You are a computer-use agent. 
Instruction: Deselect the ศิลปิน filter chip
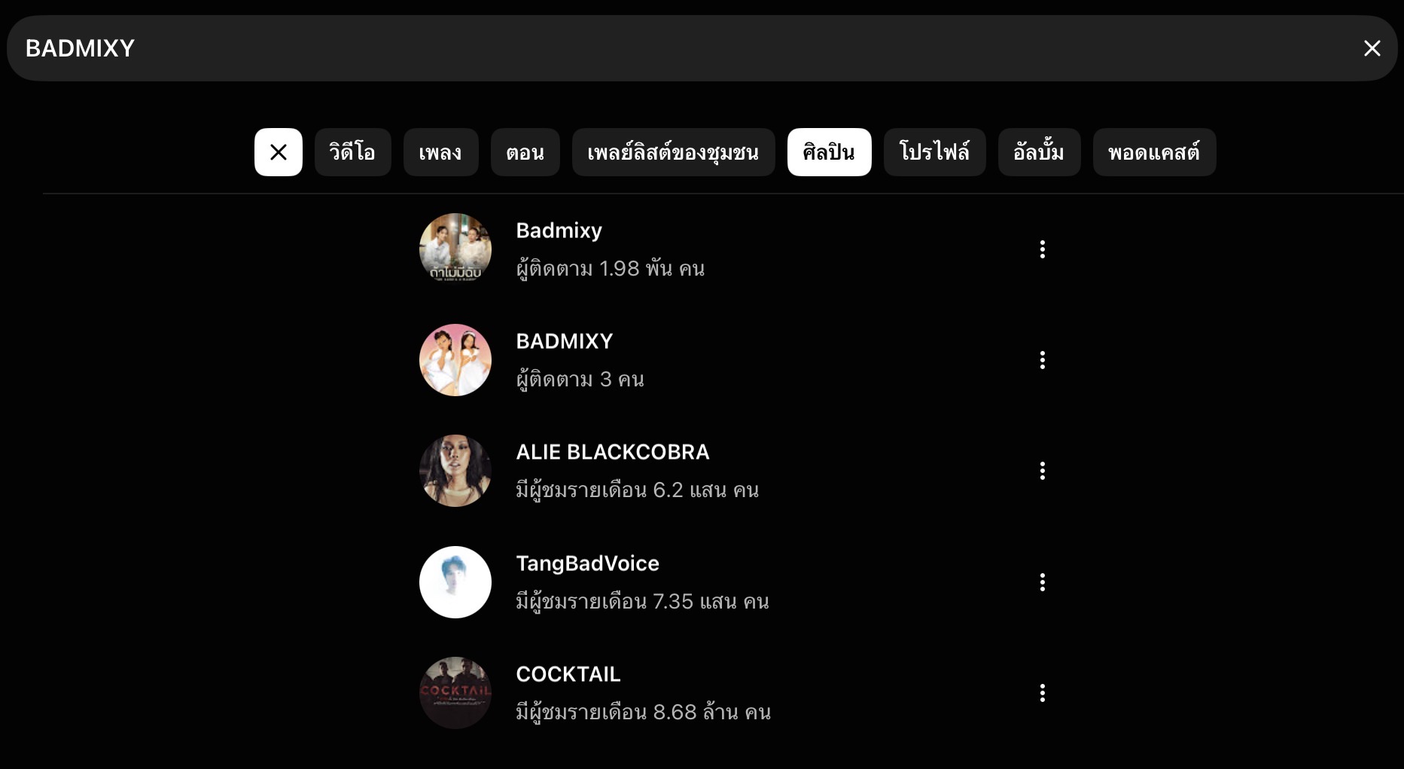click(830, 152)
